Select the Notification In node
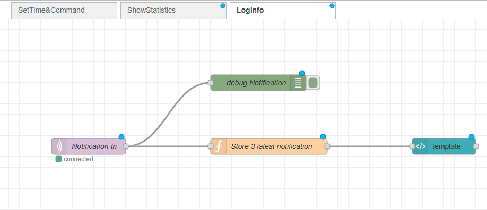 89,146
